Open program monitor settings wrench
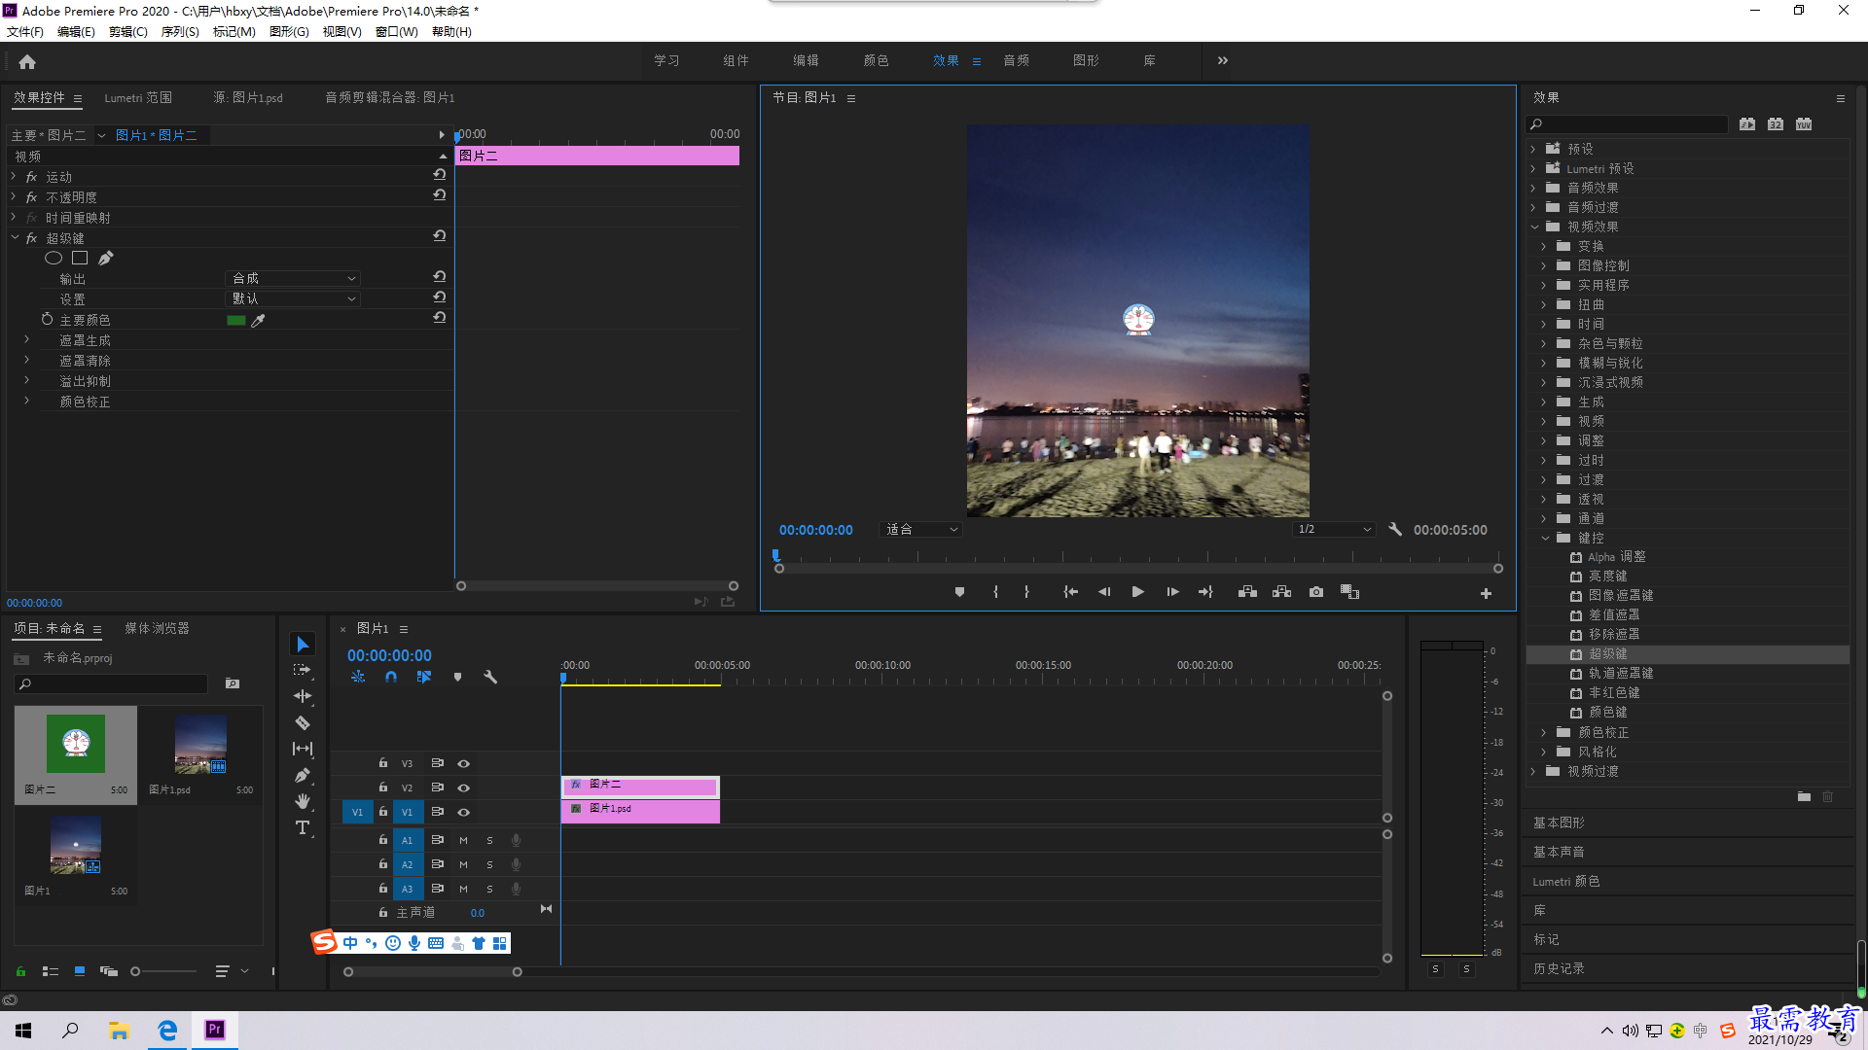 pos(1395,530)
